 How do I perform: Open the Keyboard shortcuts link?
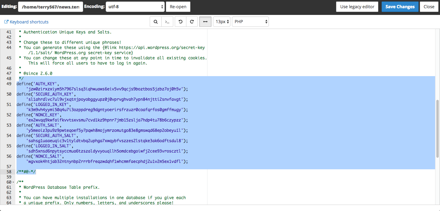pyautogui.click(x=26, y=22)
